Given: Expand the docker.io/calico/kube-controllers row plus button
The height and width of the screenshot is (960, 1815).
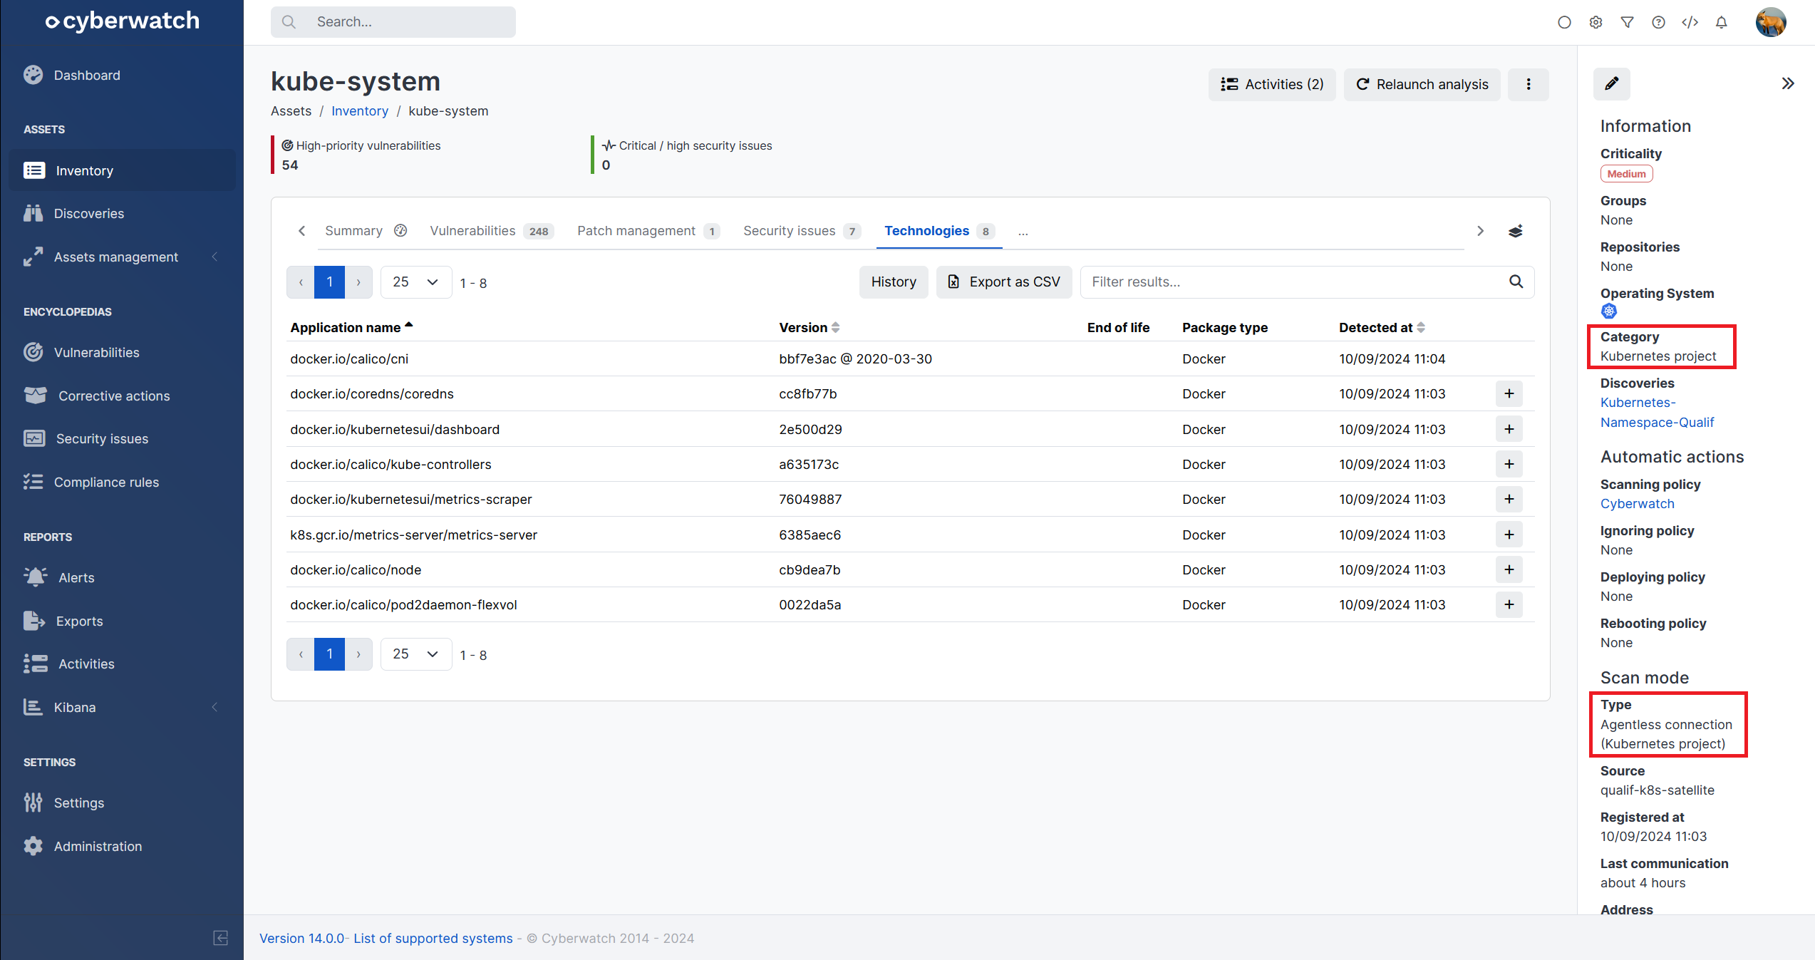Looking at the screenshot, I should [x=1509, y=464].
